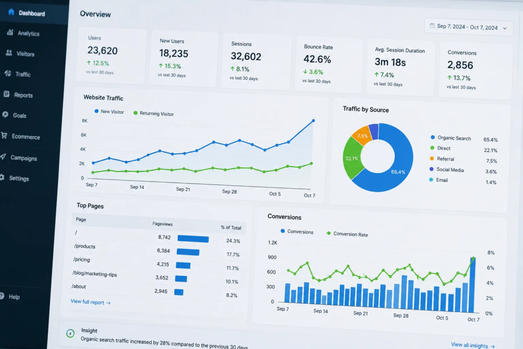The image size is (523, 349).
Task: Click the Analytics bar chart icon
Action: coord(10,32)
